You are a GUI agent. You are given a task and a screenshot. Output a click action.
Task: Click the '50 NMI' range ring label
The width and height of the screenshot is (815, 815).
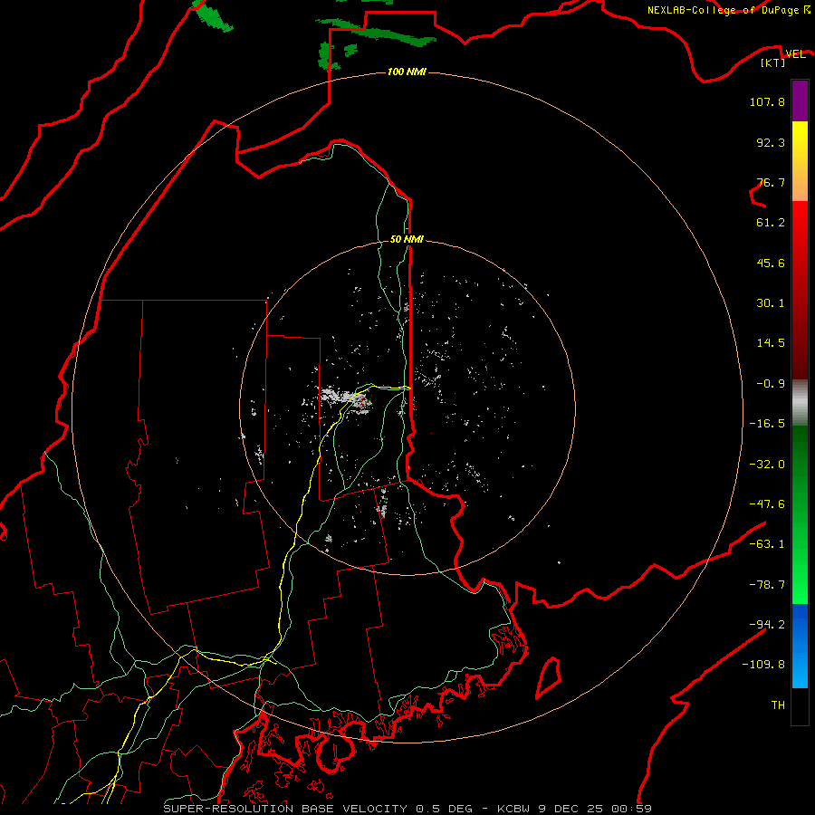pos(407,239)
